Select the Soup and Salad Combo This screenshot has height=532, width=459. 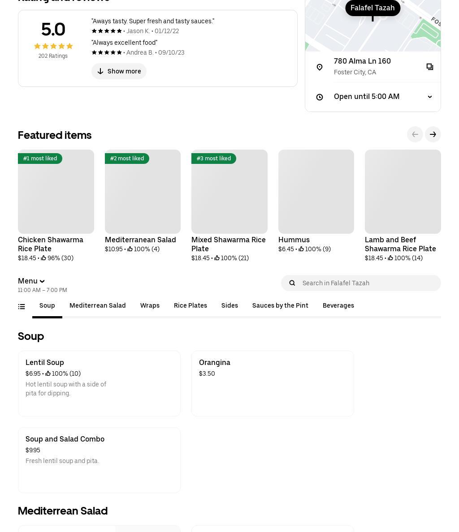click(99, 460)
